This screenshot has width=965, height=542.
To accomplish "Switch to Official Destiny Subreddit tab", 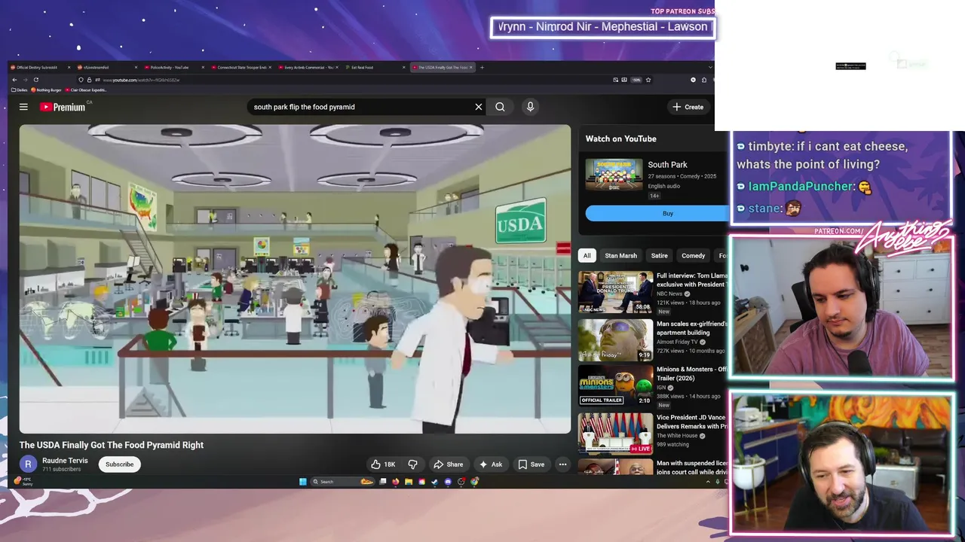I will point(41,67).
